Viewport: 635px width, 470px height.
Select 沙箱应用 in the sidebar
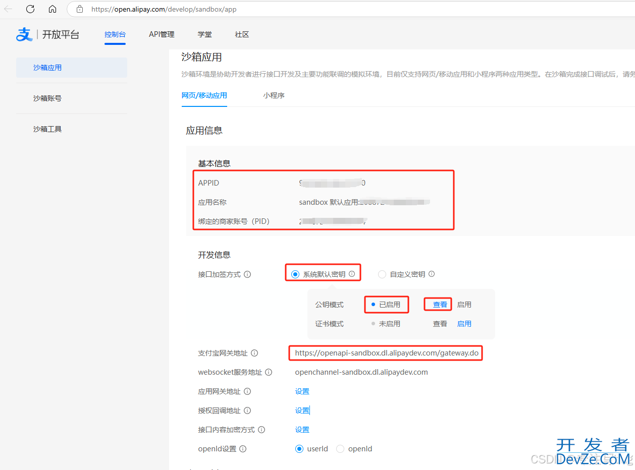[72, 68]
